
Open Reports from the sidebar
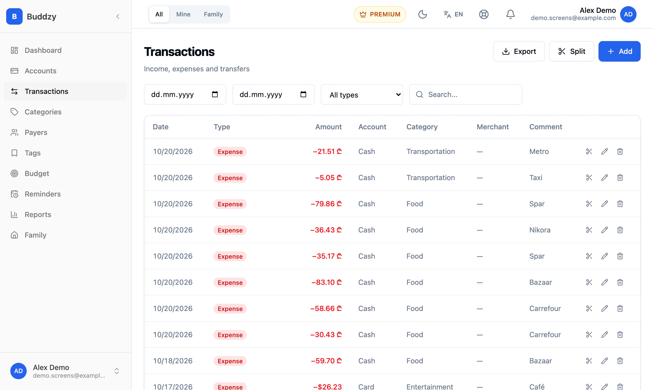(66, 215)
